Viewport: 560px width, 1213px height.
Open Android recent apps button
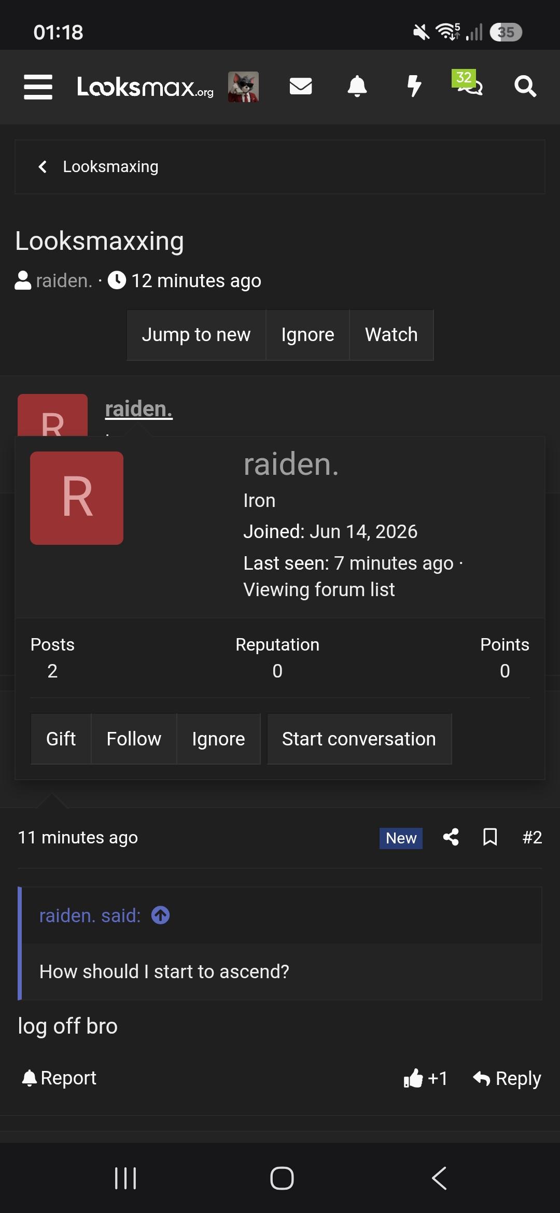pyautogui.click(x=125, y=1178)
